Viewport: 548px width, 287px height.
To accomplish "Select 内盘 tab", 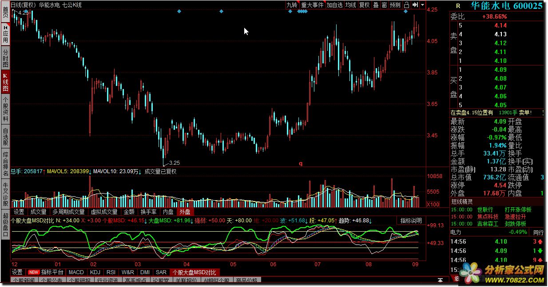I will pyautogui.click(x=168, y=212).
